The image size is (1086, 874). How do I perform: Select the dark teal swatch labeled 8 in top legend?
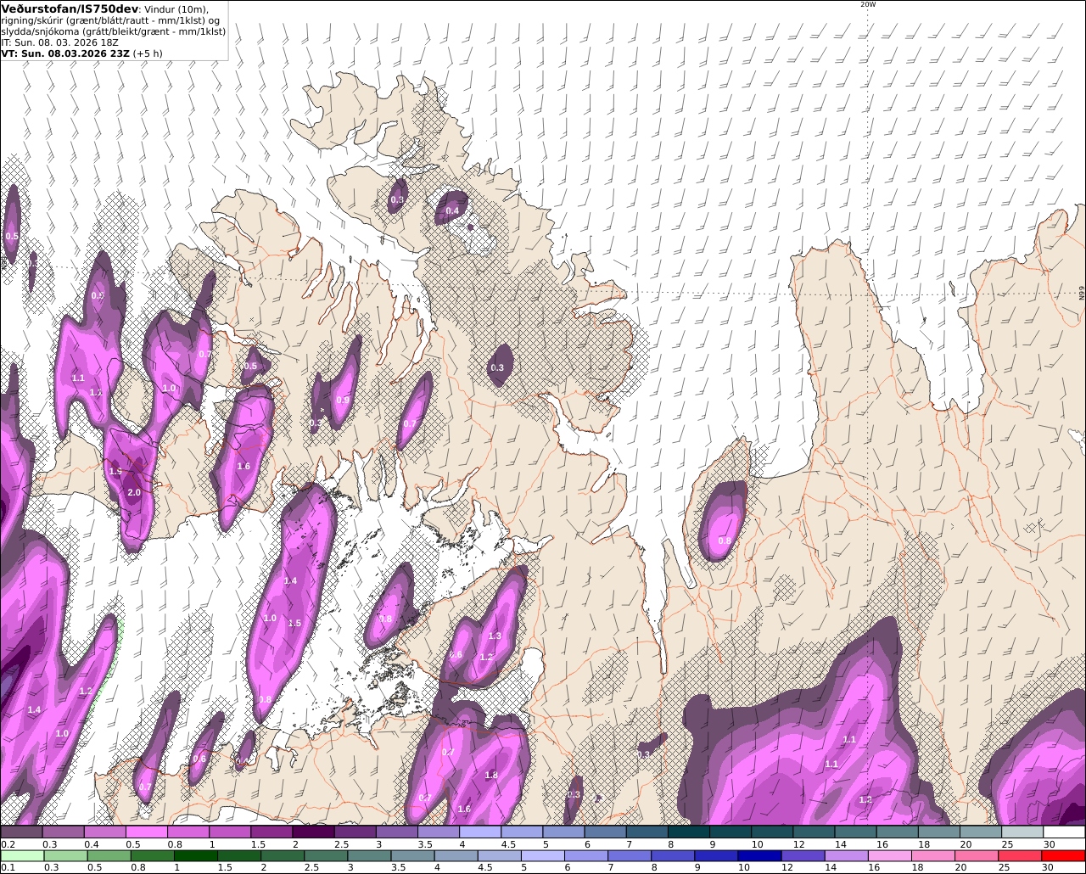[x=689, y=832]
